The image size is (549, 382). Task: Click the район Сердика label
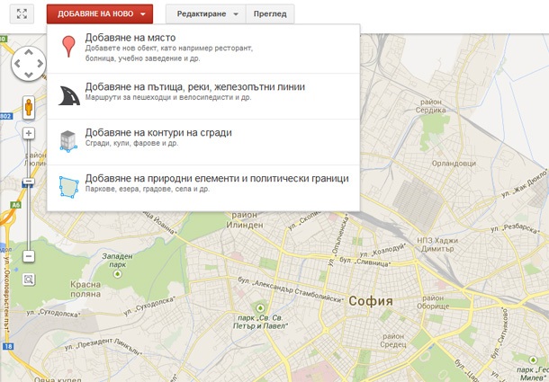(431, 106)
